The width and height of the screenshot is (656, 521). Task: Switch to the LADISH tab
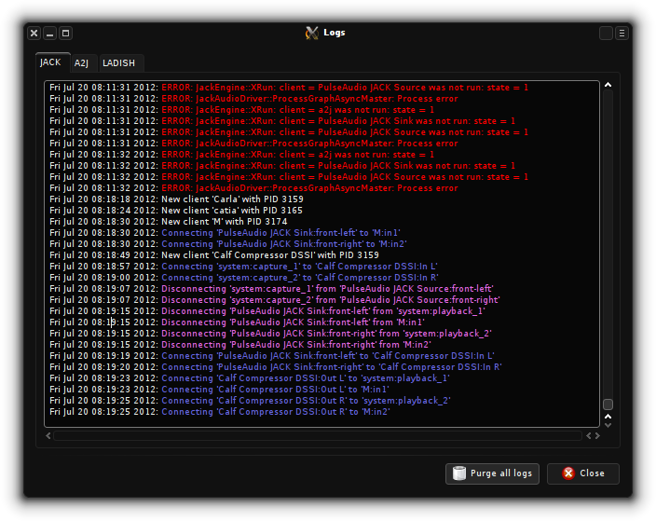point(118,63)
